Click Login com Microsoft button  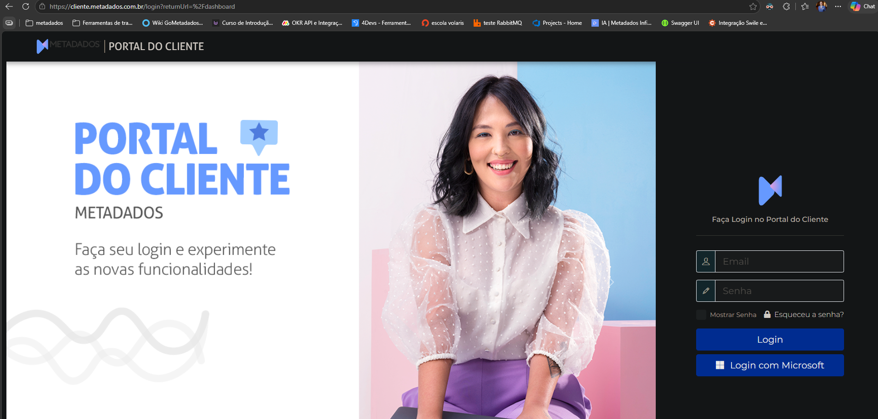770,365
